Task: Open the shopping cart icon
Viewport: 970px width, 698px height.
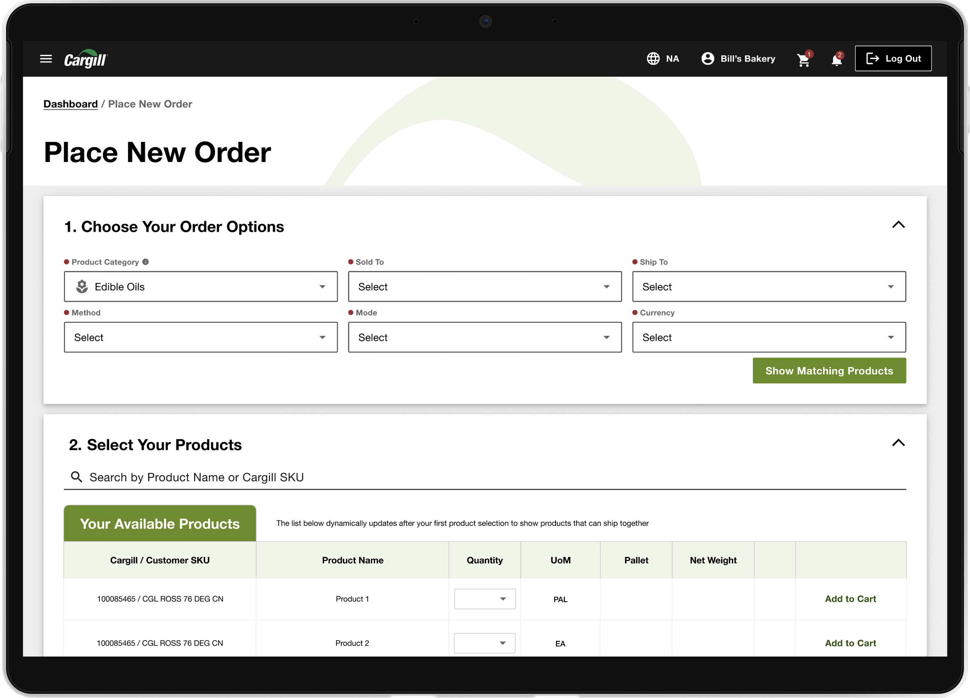Action: point(804,59)
